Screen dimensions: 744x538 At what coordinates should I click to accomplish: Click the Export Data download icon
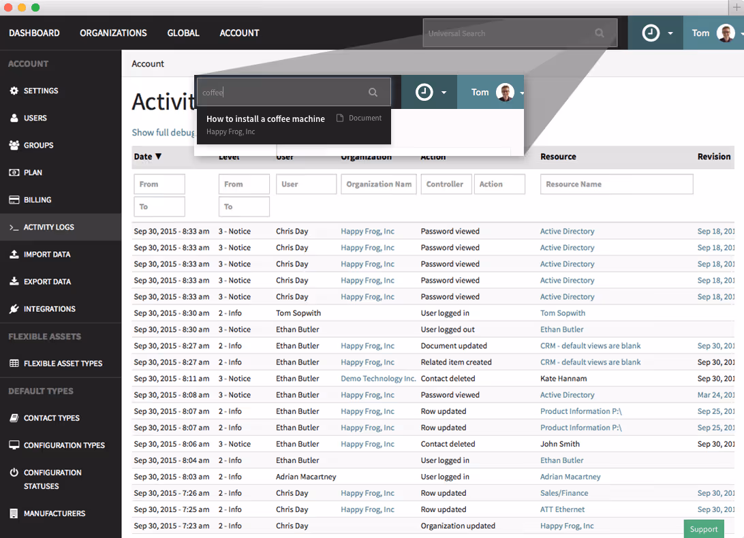click(x=14, y=281)
